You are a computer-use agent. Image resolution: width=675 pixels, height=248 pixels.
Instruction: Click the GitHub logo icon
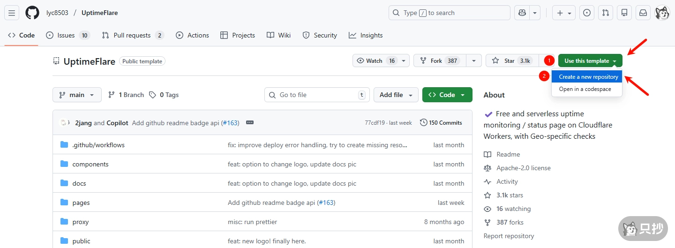(x=32, y=13)
